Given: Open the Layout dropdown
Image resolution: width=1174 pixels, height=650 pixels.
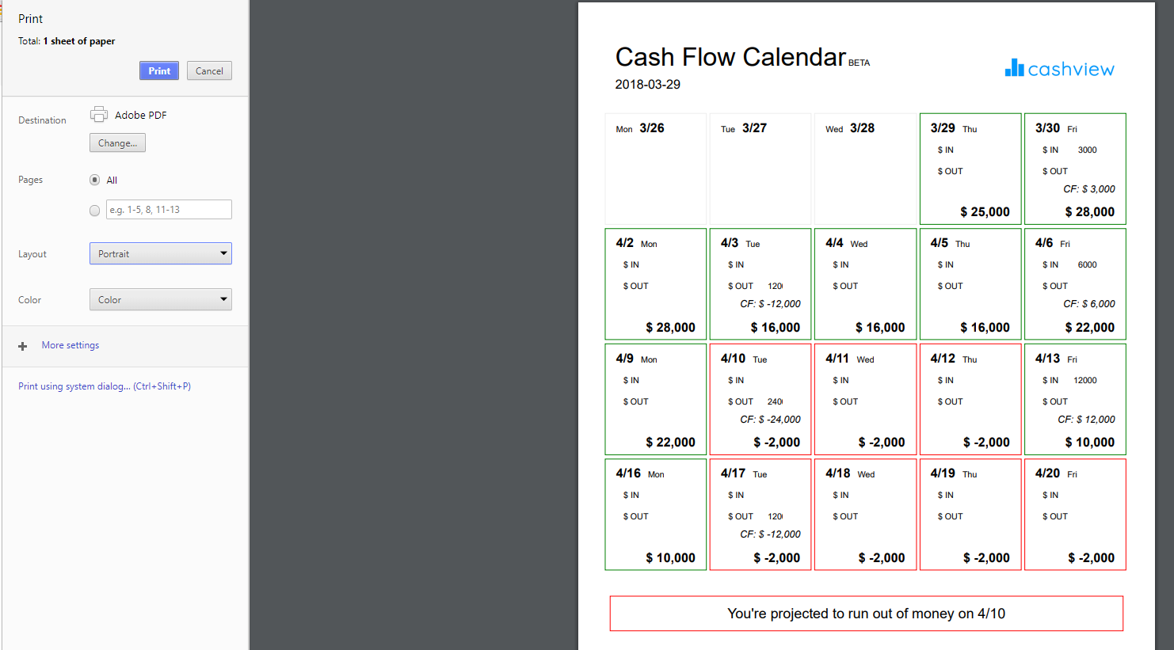Looking at the screenshot, I should click(160, 253).
